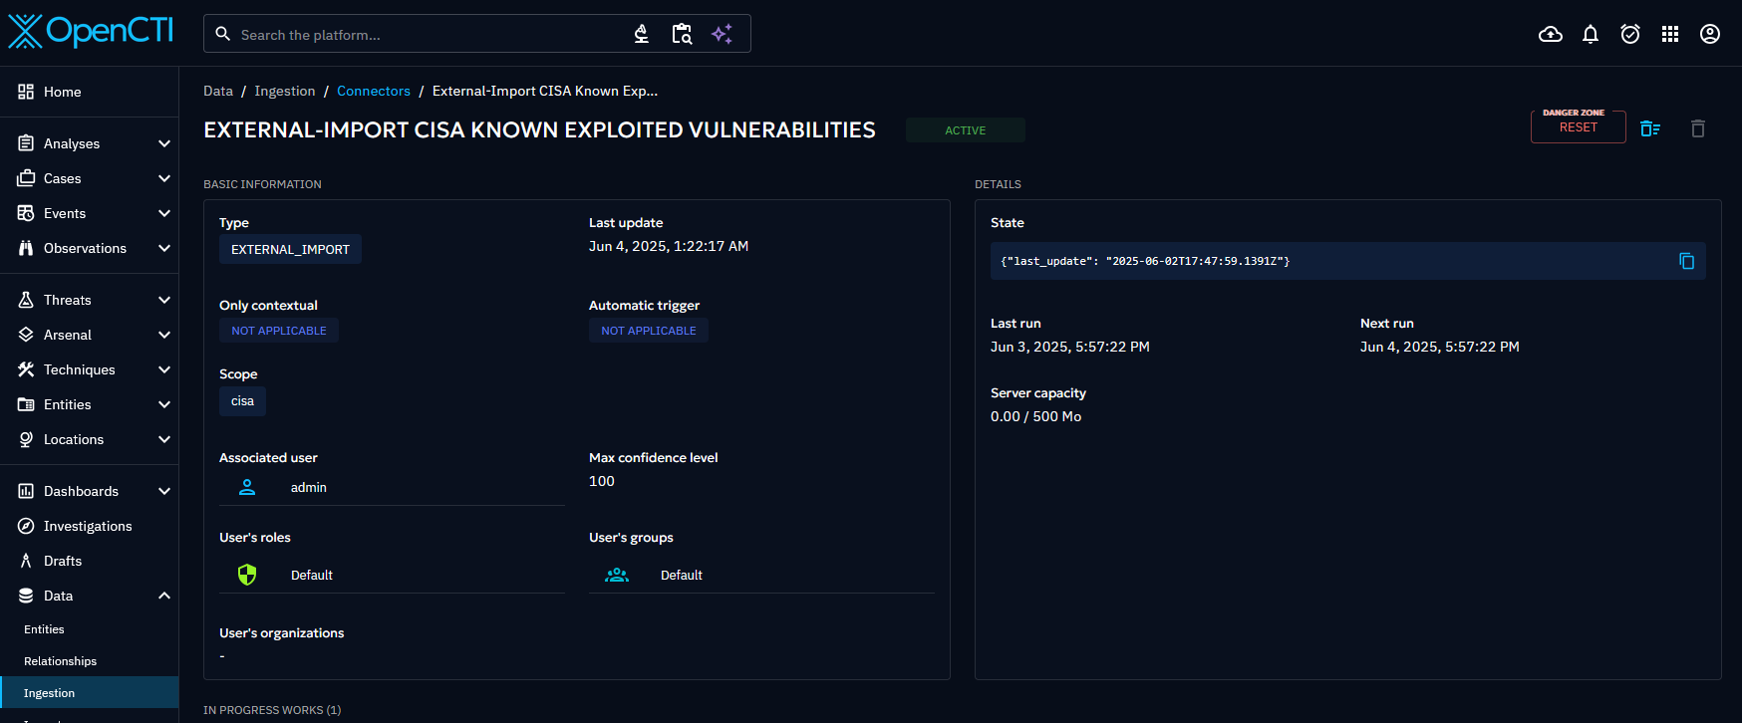
Task: Expand the Analyses menu chevron
Action: pyautogui.click(x=164, y=143)
